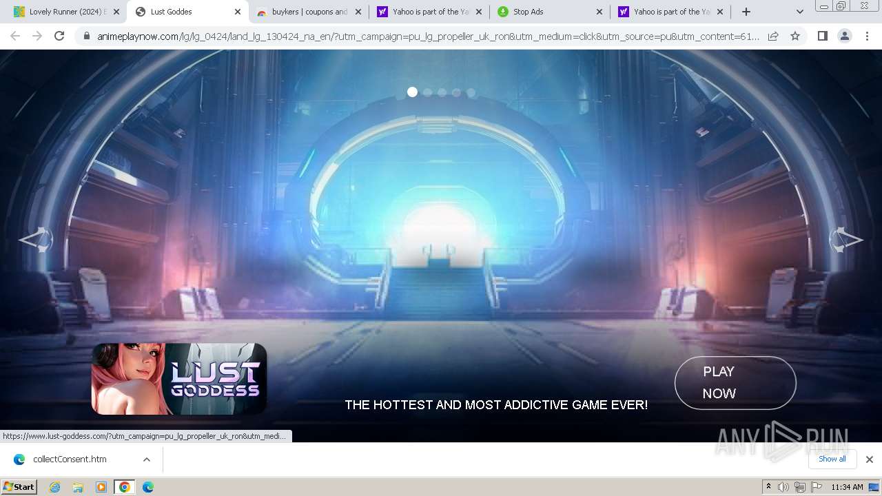Click the hottest and most addictive game text

[x=496, y=405]
